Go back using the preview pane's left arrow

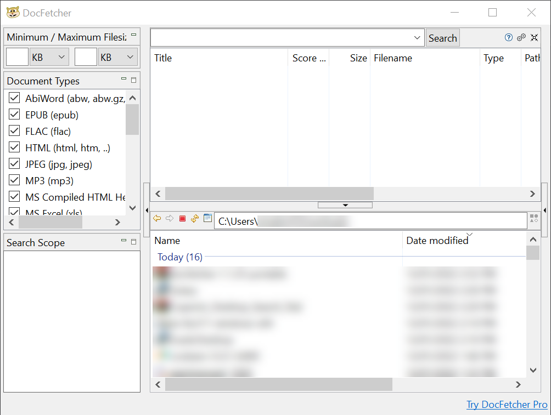[157, 218]
